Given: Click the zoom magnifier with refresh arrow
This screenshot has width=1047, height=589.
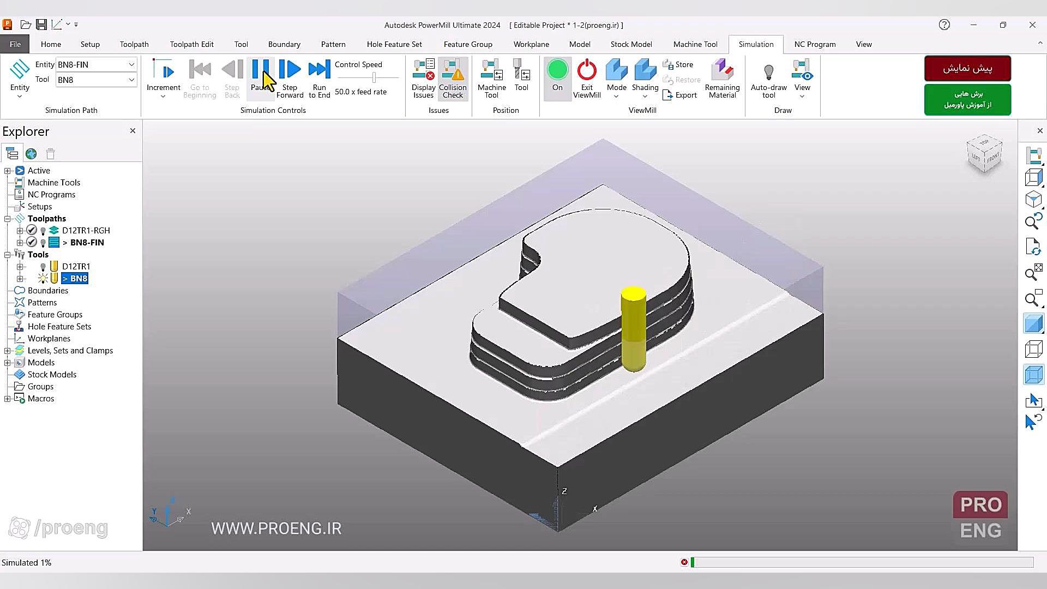Looking at the screenshot, I should [1033, 221].
